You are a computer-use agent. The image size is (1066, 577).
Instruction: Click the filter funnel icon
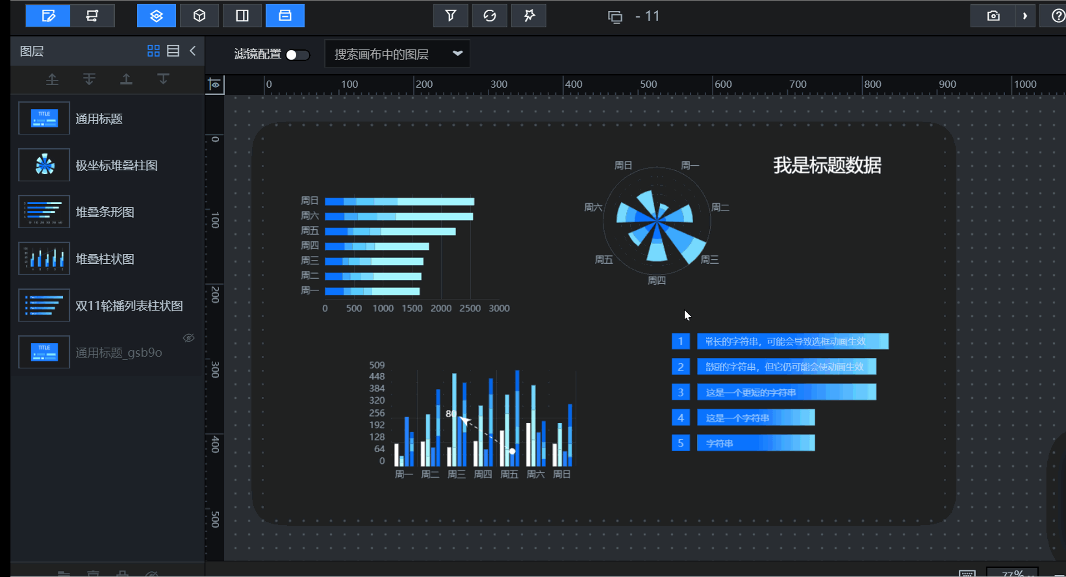pyautogui.click(x=450, y=16)
